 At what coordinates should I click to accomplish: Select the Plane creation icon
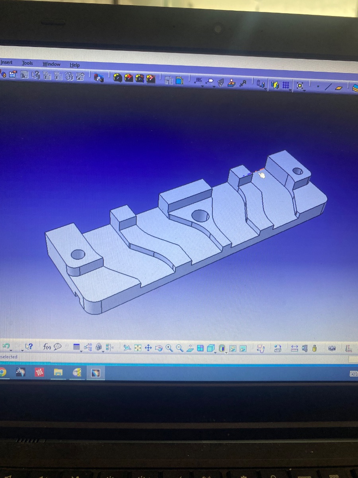click(x=339, y=88)
